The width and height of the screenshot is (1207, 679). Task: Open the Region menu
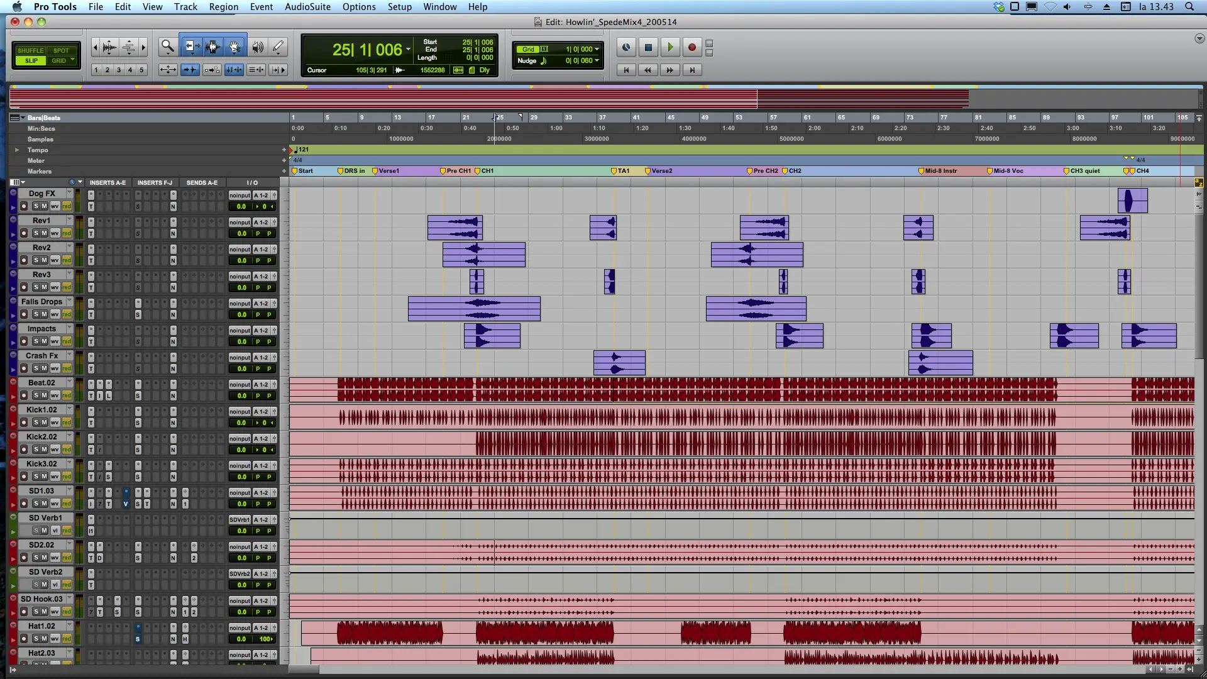pyautogui.click(x=224, y=6)
